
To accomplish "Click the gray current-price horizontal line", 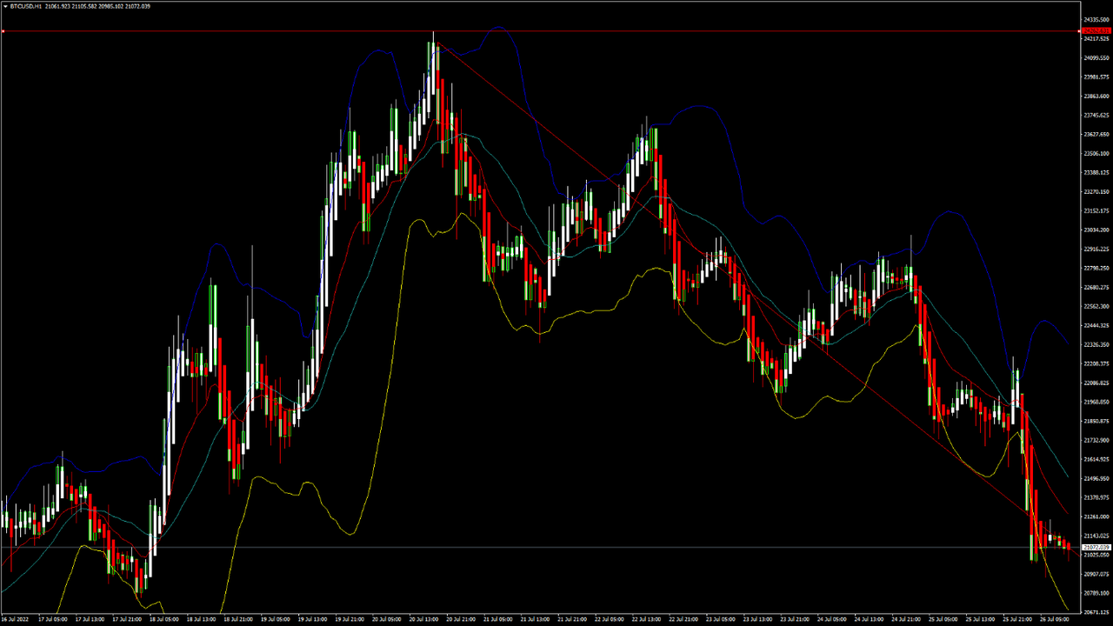I will tap(522, 547).
